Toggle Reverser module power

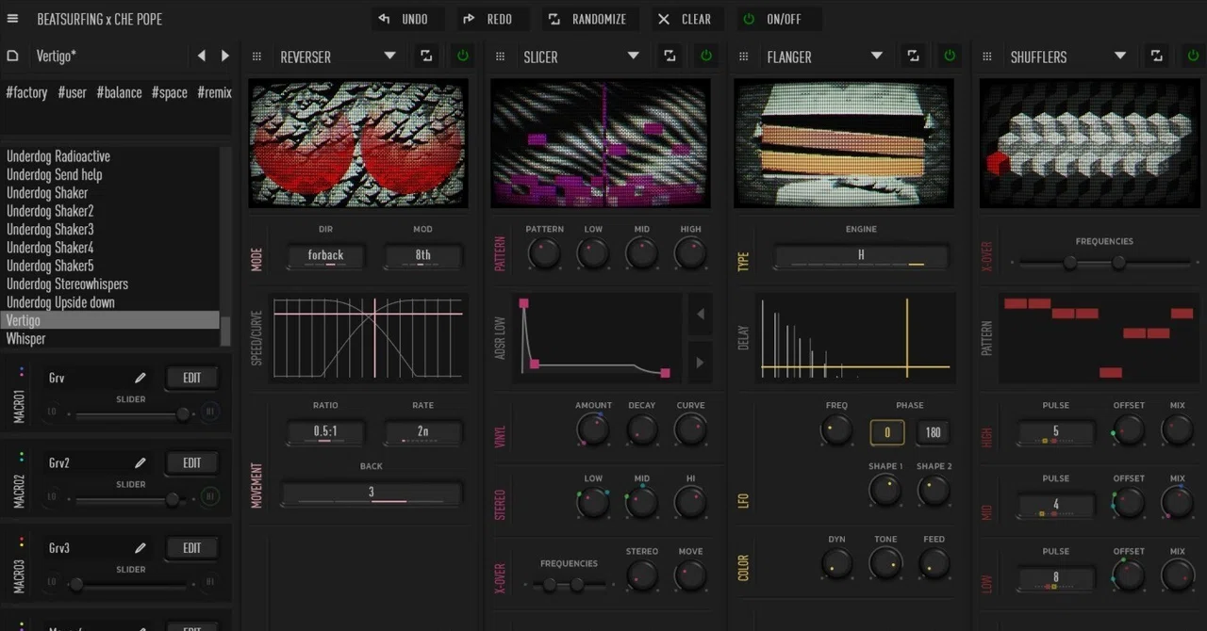[462, 57]
